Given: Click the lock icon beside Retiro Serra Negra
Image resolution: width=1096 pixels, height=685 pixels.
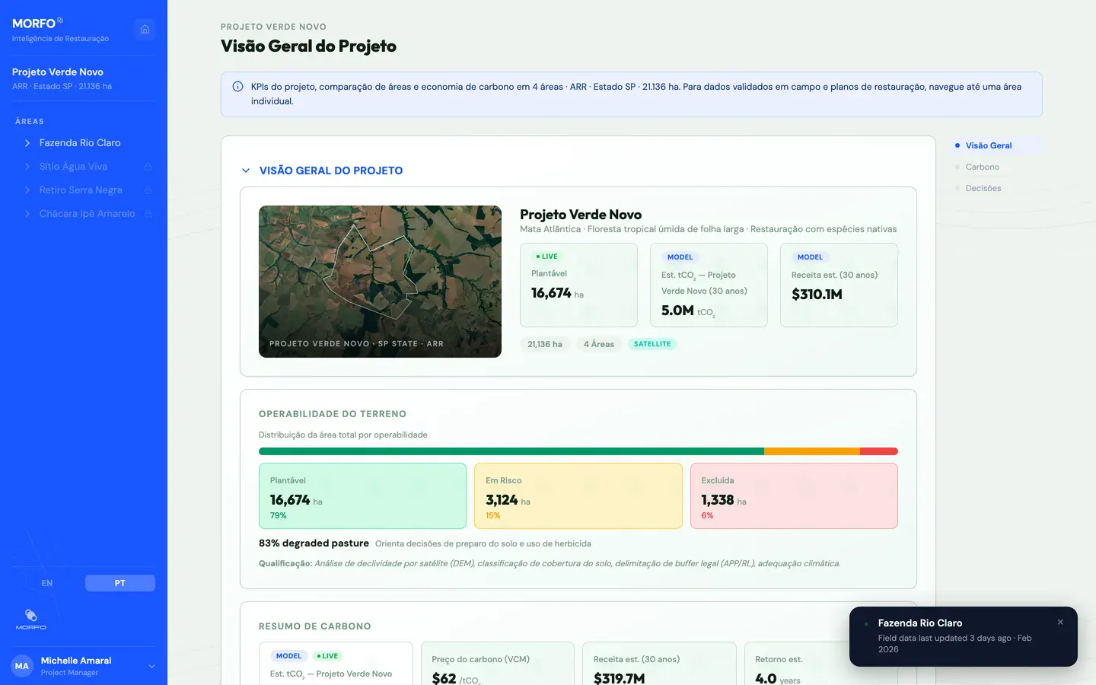Looking at the screenshot, I should (148, 190).
